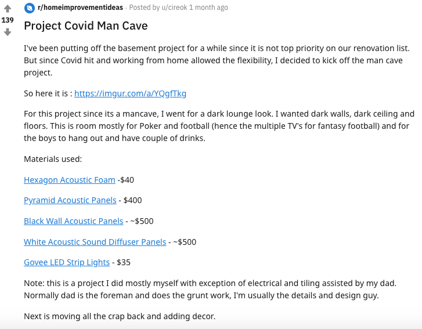The height and width of the screenshot is (329, 422).
Task: Click the first paragraph about basement project
Action: coord(217,60)
